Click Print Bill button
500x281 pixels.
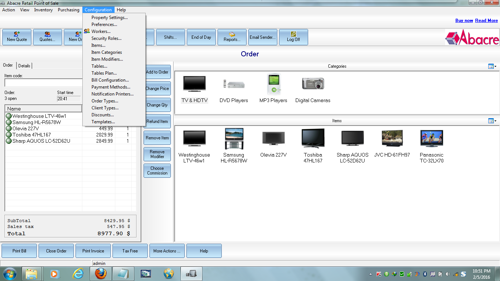[19, 251]
